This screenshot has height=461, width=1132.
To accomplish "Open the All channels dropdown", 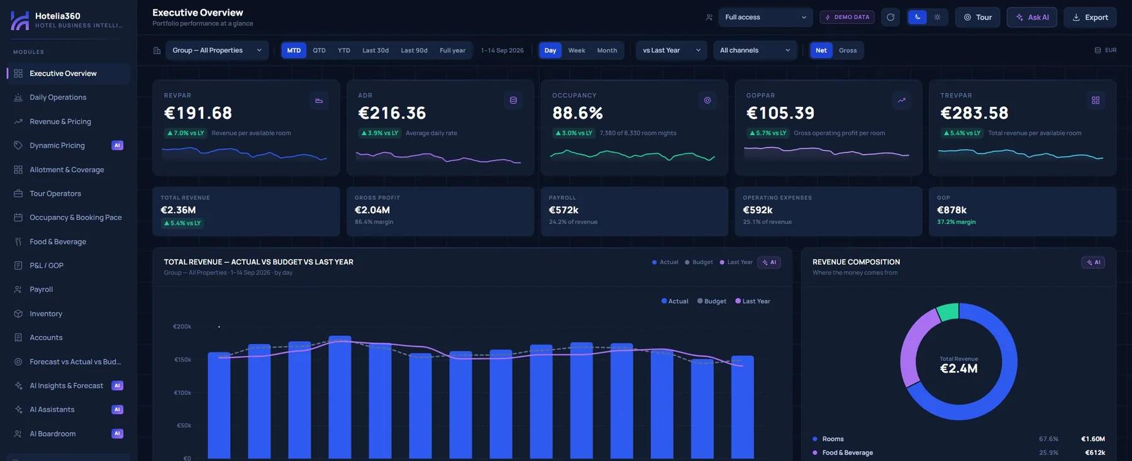I will point(755,50).
